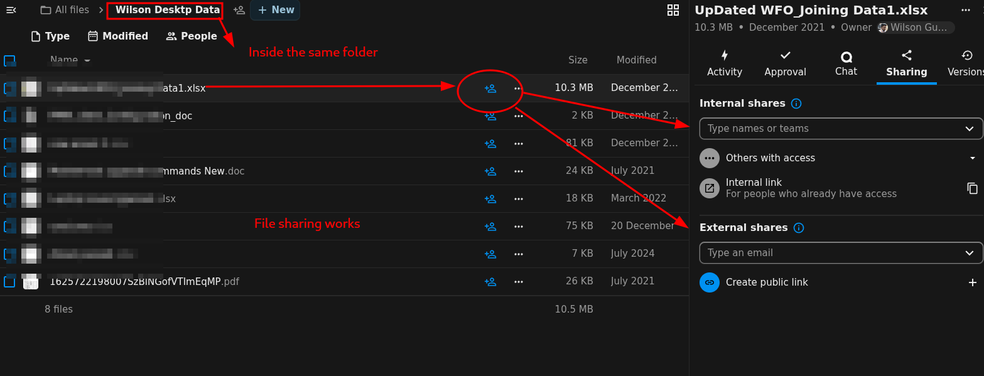Open External shares info icon

[x=798, y=228]
